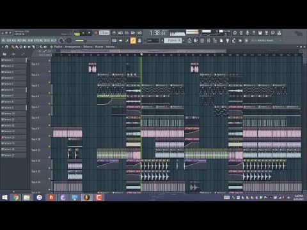Click the song position slider
Image resolution: width=307 pixels, height=230 pixels.
click(92, 41)
